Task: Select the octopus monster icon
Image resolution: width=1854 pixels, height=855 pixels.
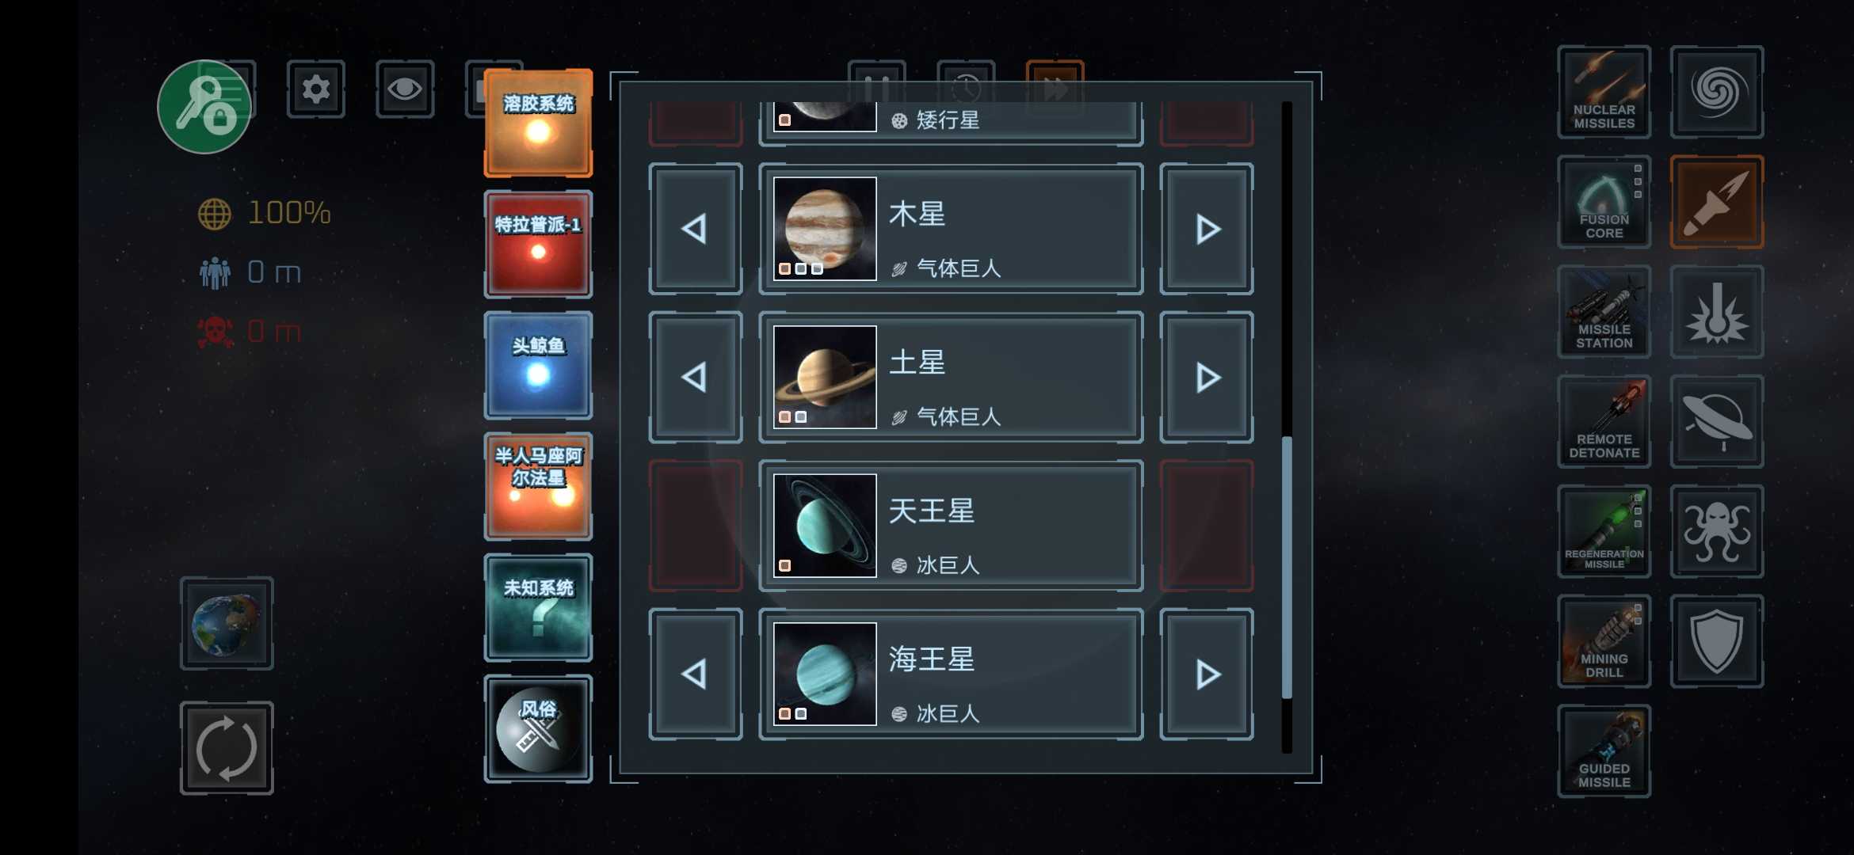Action: pos(1716,531)
